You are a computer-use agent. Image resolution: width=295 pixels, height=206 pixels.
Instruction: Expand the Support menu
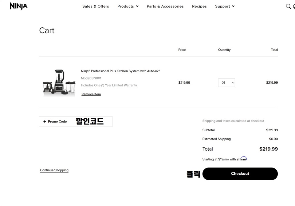point(225,6)
